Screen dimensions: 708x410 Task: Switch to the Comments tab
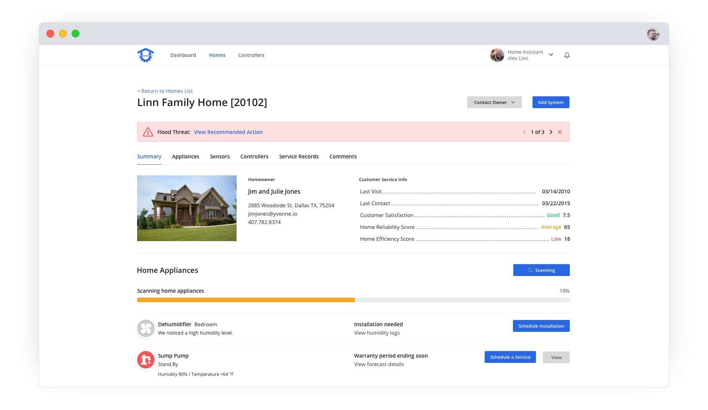[343, 156]
